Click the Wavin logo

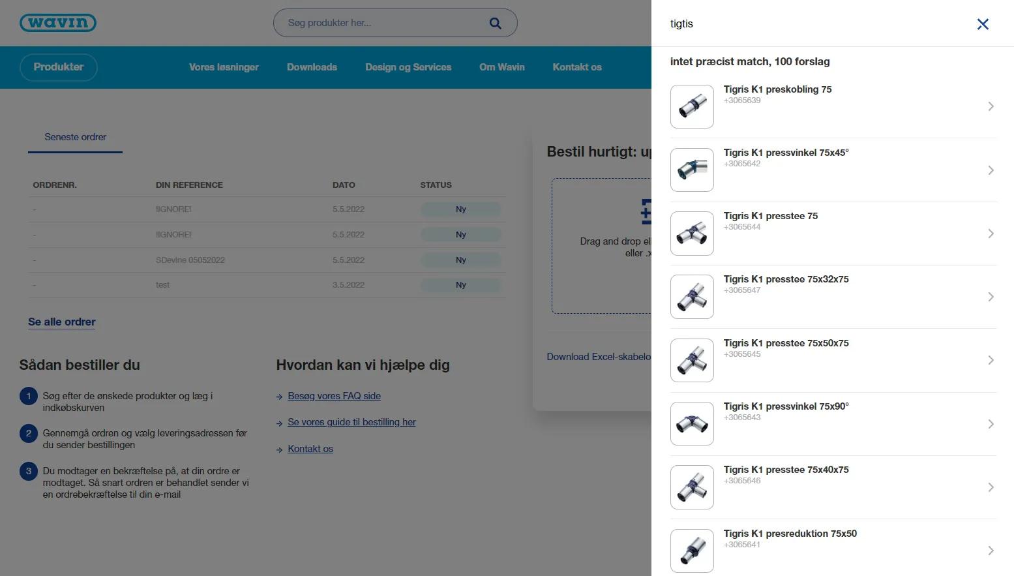pos(58,23)
